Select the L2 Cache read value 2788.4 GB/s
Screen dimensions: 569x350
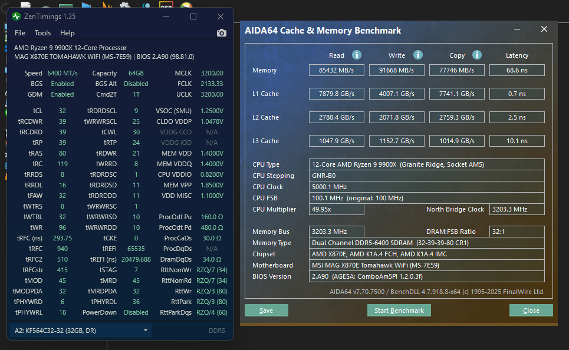pos(337,117)
